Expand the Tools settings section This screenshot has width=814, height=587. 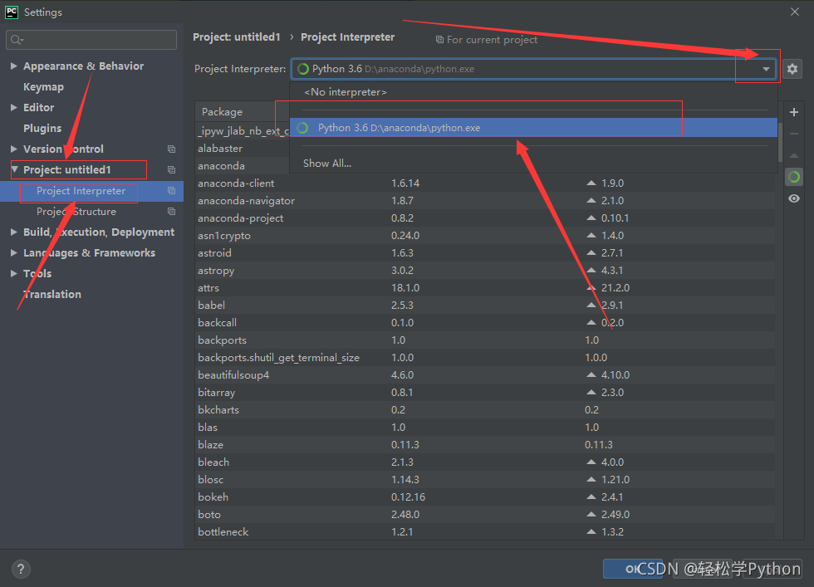[x=14, y=273]
